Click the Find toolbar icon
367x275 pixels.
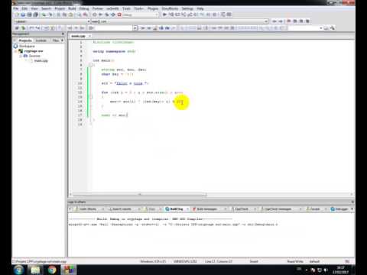(79, 15)
